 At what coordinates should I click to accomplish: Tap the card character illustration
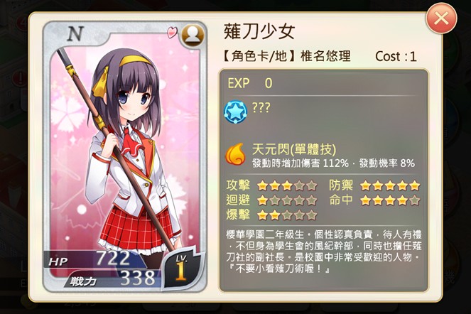(126, 150)
